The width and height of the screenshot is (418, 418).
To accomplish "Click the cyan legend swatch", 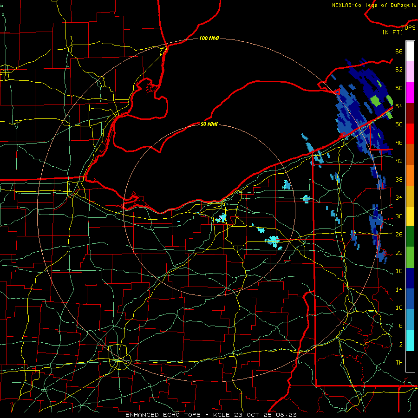I will (x=410, y=340).
